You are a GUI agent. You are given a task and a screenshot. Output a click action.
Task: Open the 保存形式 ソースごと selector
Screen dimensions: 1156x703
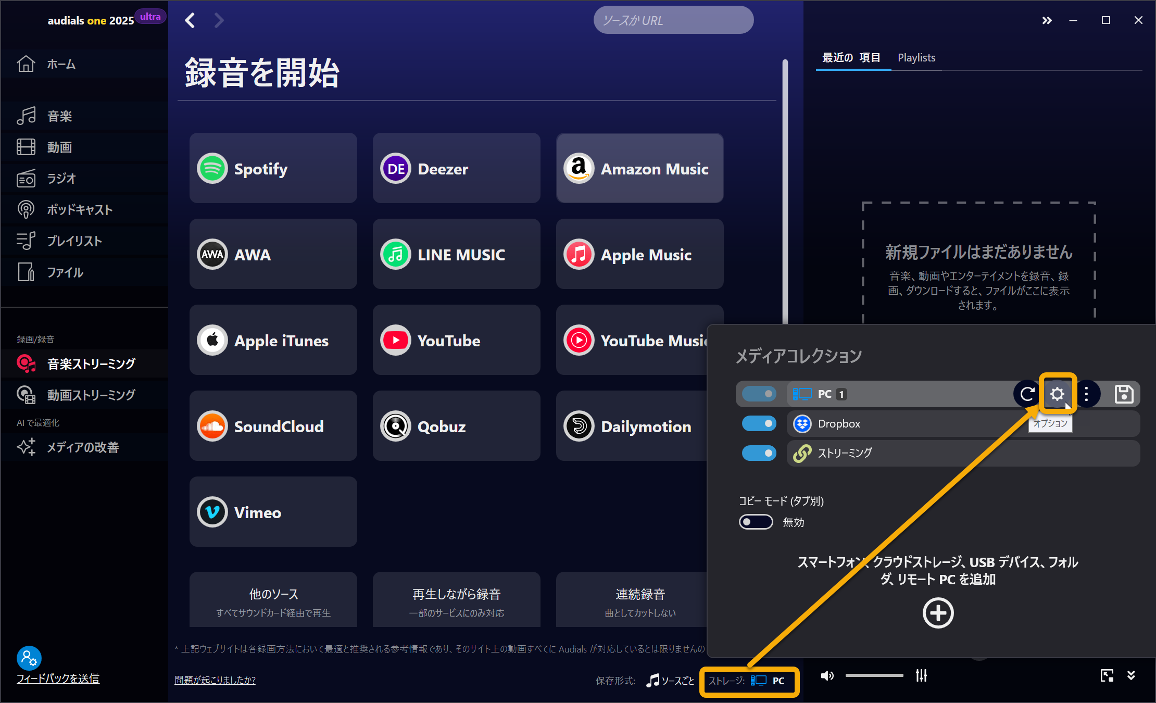point(669,681)
